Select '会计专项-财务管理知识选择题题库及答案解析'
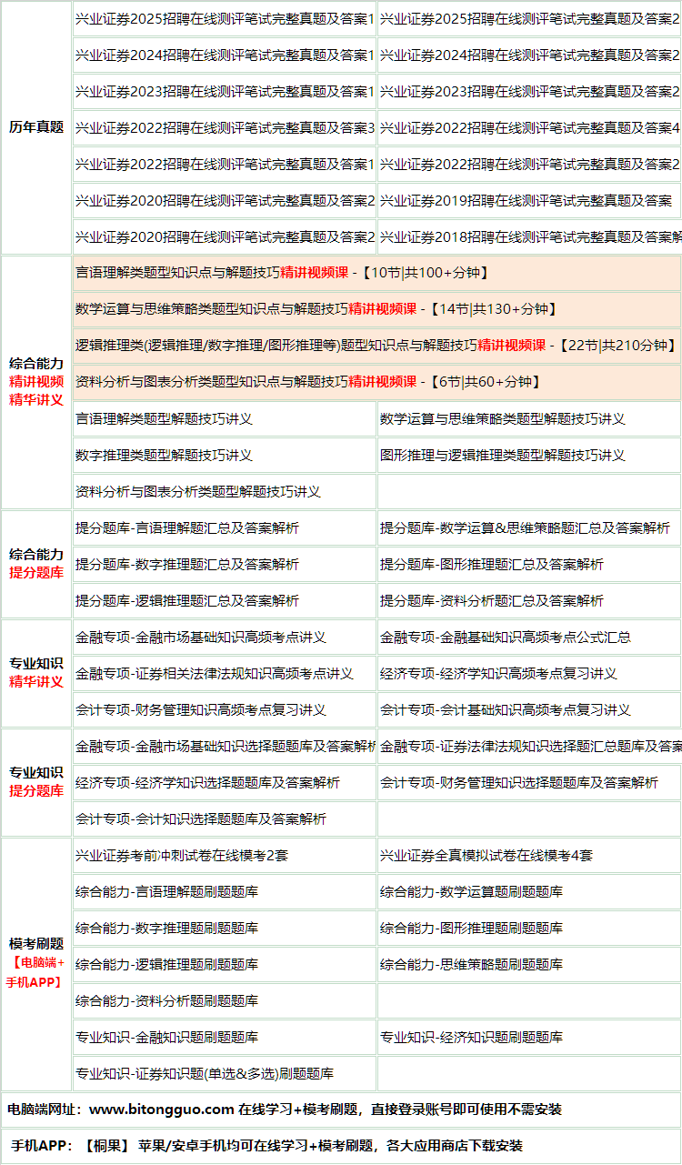The image size is (682, 1165). 529,783
